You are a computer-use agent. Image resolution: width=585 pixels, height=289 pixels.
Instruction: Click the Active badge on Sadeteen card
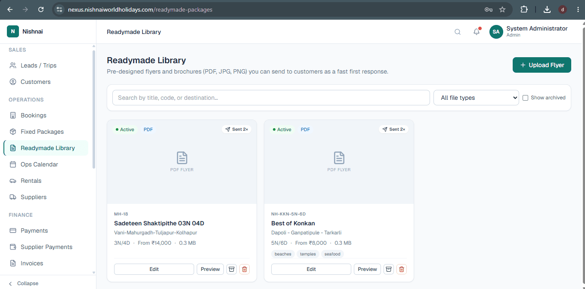coord(125,129)
